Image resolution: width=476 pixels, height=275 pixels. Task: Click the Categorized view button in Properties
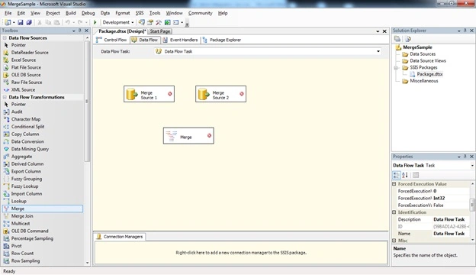(397, 175)
